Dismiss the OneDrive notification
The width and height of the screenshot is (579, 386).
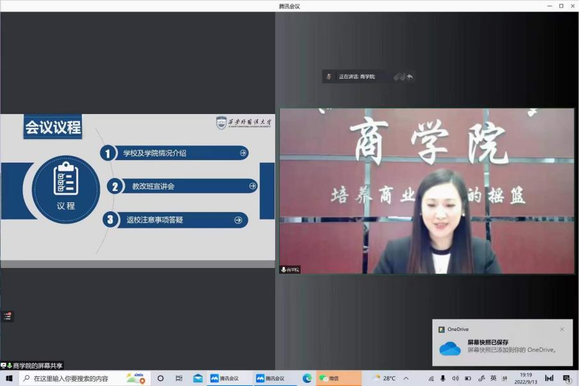(562, 329)
